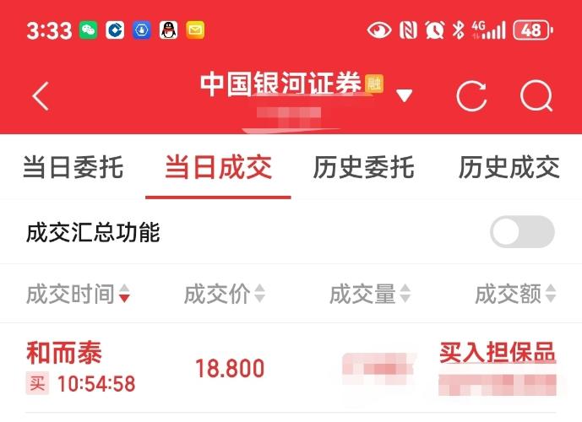Tap the back arrow icon
The image size is (582, 422).
coord(41,96)
